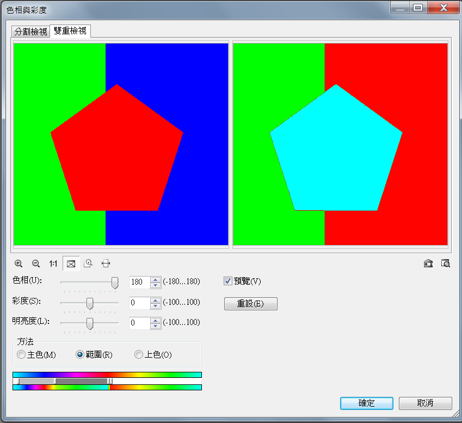The width and height of the screenshot is (462, 423).
Task: Switch to the 分割檢視 tab
Action: tap(30, 32)
